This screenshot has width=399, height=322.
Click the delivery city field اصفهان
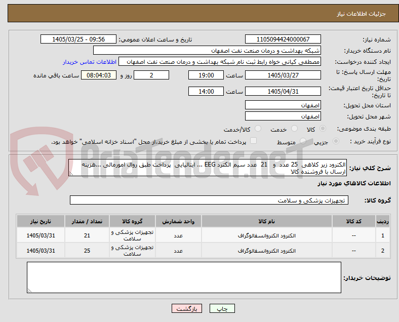[283, 116]
